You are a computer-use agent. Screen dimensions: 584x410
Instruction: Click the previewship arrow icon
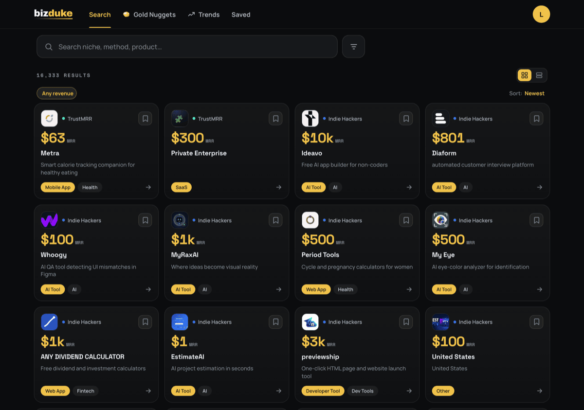[x=409, y=391]
